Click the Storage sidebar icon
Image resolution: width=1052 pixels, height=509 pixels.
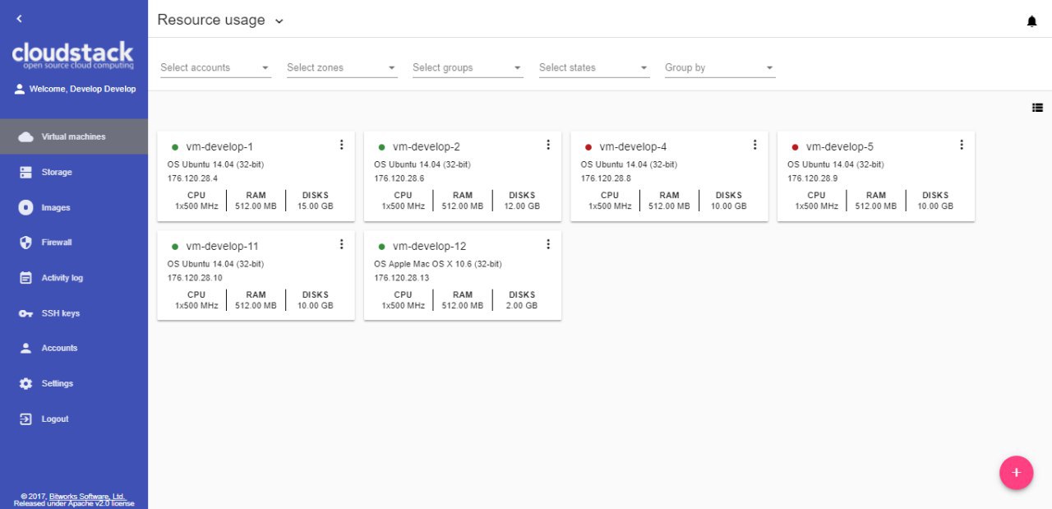pyautogui.click(x=25, y=173)
